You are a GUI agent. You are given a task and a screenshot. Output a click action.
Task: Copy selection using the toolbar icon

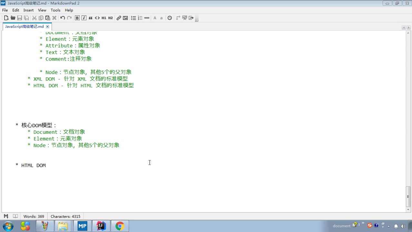tap(41, 18)
